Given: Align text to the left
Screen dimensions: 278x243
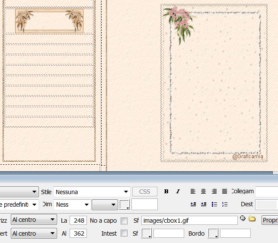Looking at the screenshot, I should pyautogui.click(x=193, y=192).
